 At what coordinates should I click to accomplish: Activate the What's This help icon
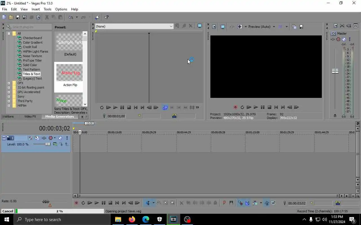(107, 17)
